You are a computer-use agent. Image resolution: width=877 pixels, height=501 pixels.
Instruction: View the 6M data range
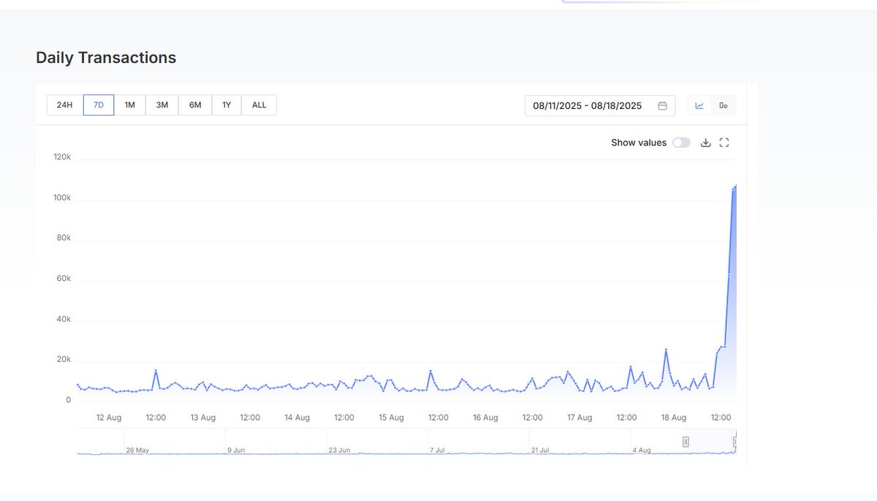194,105
